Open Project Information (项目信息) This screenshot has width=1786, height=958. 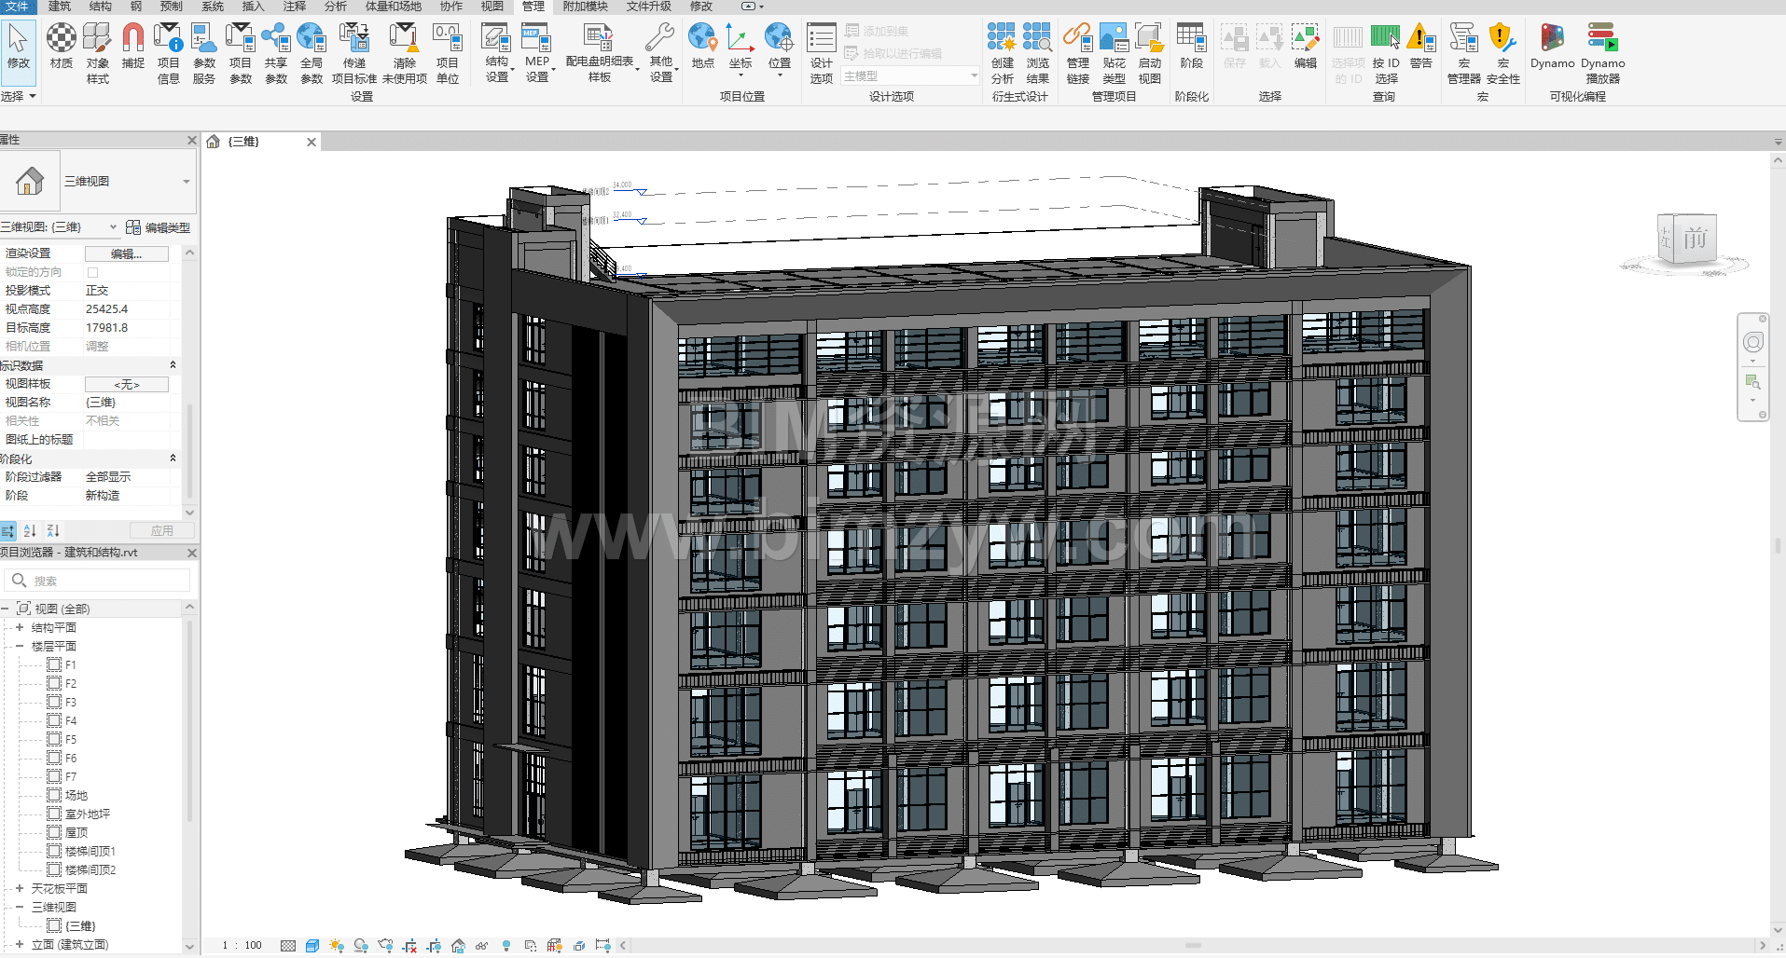tap(168, 52)
